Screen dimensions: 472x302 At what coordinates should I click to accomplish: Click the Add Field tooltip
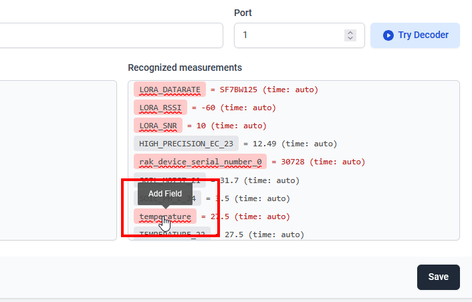coord(164,194)
